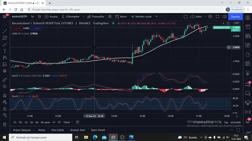Start Yeniden oynat bar replay
Viewport: 252px width, 141px height.
click(x=141, y=16)
